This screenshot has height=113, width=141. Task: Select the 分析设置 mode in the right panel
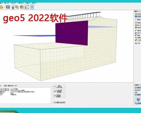pyautogui.click(x=138, y=16)
